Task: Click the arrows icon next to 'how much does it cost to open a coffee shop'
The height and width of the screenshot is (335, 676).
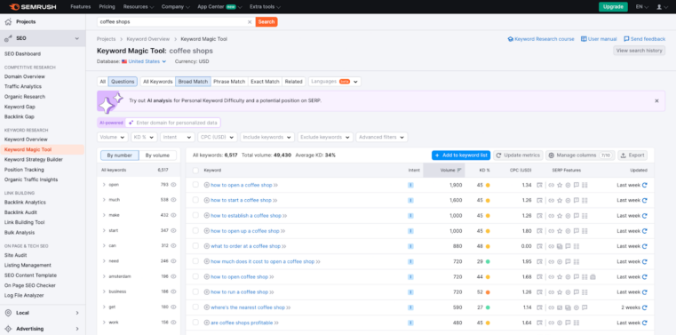Action: (318, 262)
